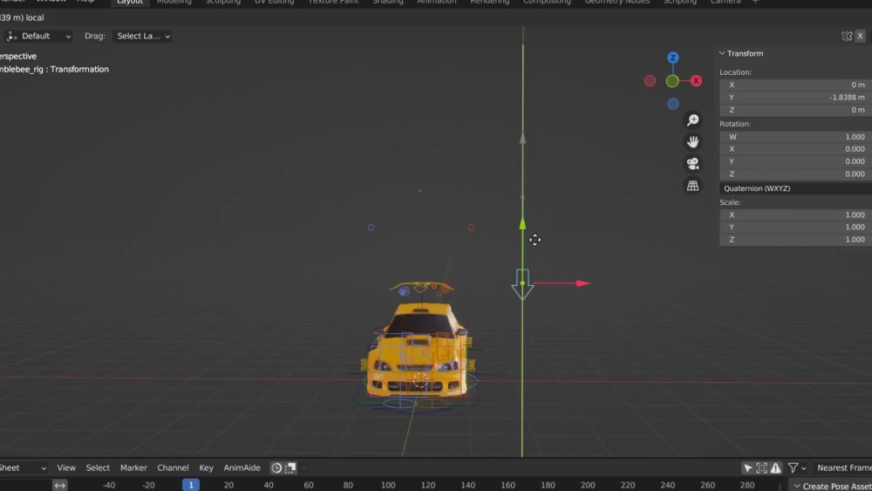
Task: Click the Rotation Y field
Action: (796, 162)
